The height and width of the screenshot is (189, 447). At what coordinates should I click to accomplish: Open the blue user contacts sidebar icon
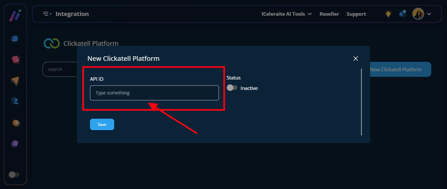[x=15, y=101]
